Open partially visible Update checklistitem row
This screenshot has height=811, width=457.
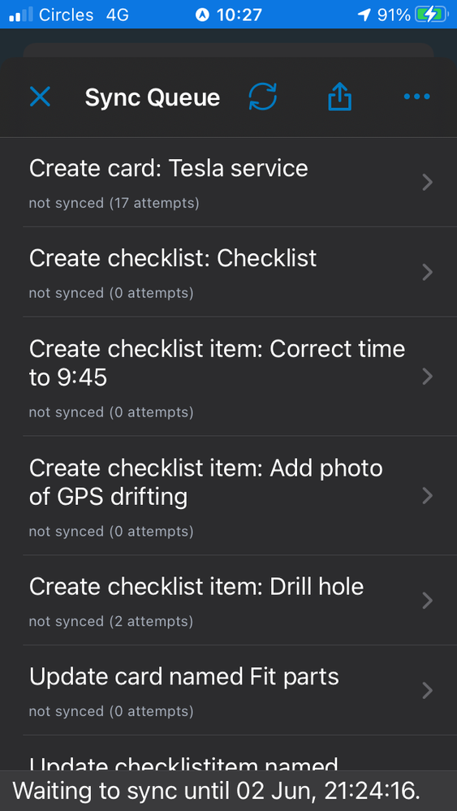229,753
